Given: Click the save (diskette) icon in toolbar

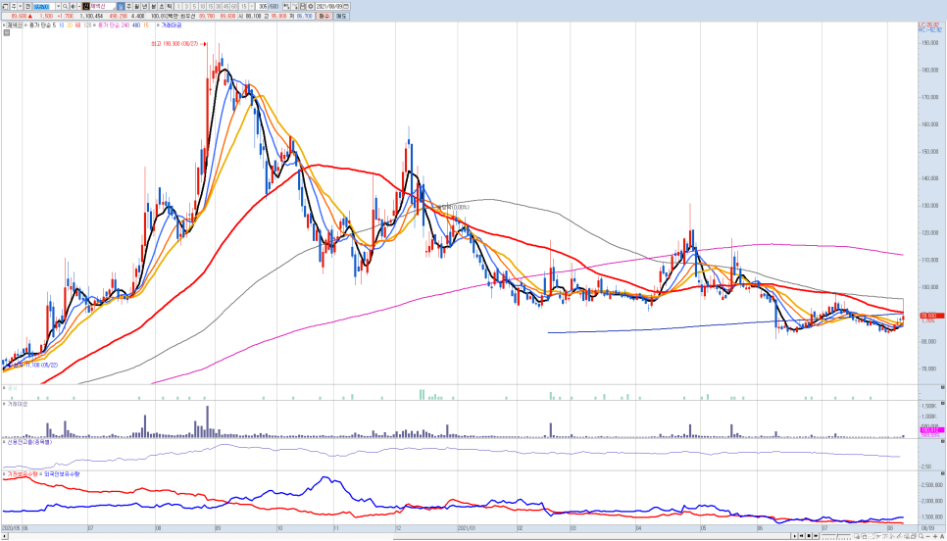Looking at the screenshot, I should [302, 6].
